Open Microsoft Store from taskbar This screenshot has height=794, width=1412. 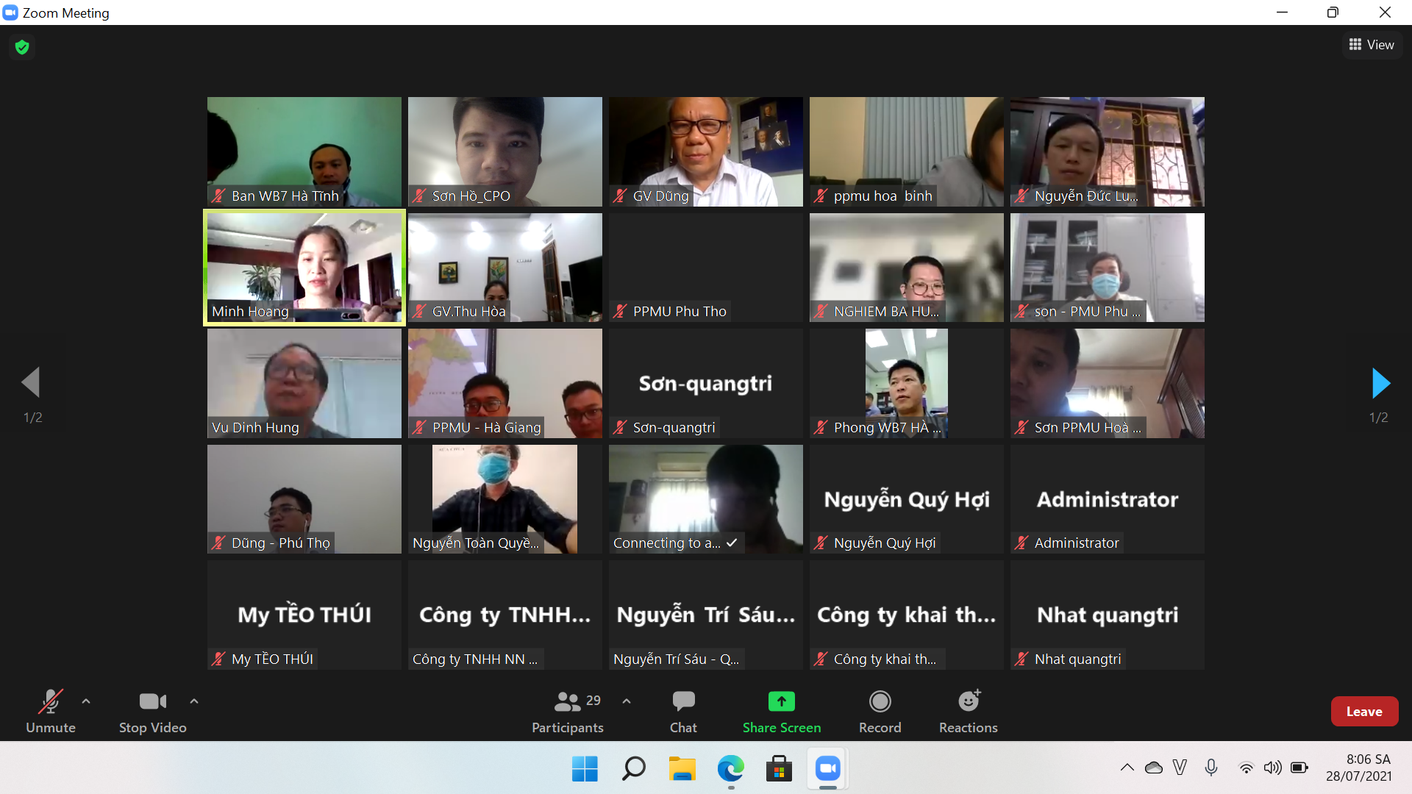779,769
